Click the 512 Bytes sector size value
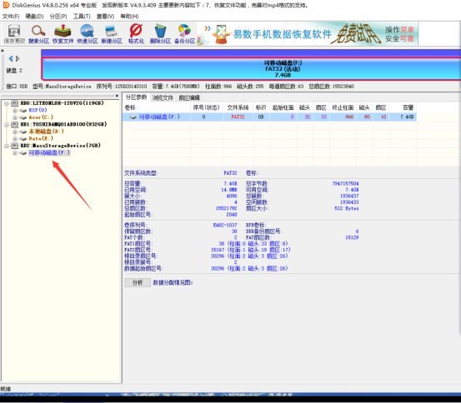 click(x=347, y=208)
